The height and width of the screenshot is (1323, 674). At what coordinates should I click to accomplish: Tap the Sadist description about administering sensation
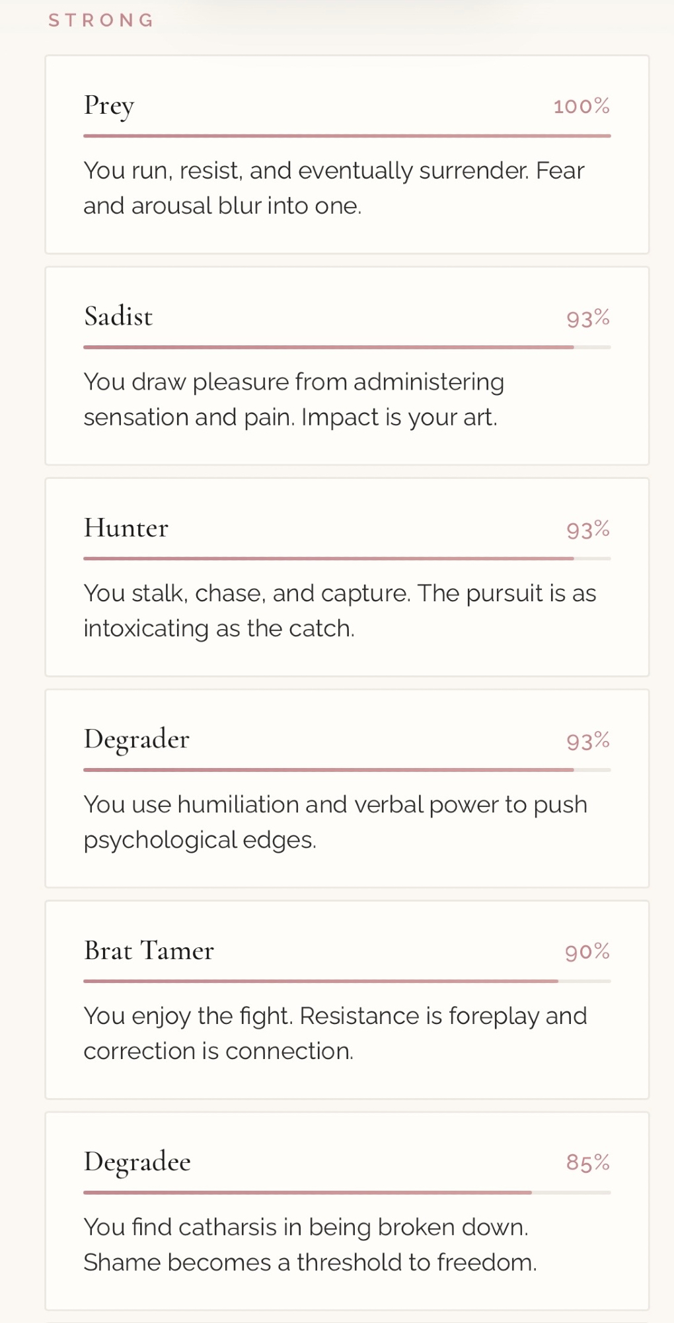(293, 400)
